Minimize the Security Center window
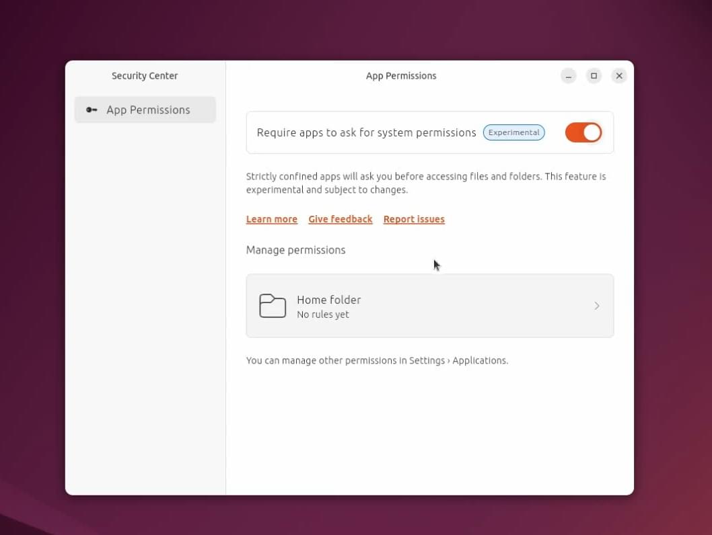 click(x=568, y=76)
